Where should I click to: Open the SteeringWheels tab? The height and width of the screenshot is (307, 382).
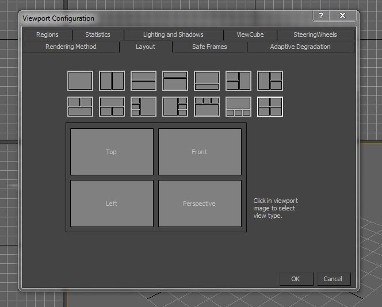pyautogui.click(x=315, y=34)
